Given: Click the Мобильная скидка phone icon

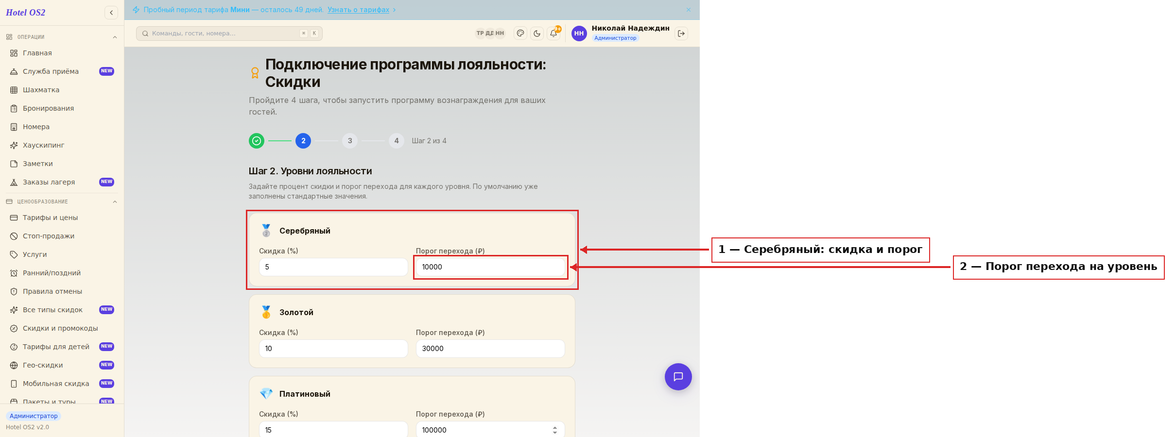Looking at the screenshot, I should point(14,384).
